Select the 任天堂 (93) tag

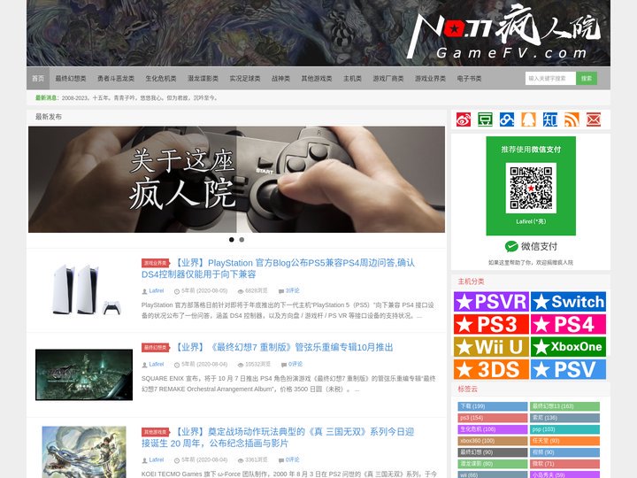[564, 441]
